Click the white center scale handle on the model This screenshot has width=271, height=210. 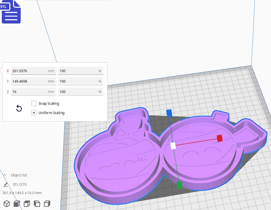click(x=173, y=145)
